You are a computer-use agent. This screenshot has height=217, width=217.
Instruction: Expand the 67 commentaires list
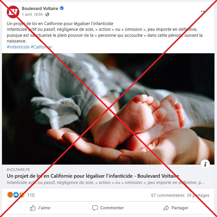click(168, 195)
